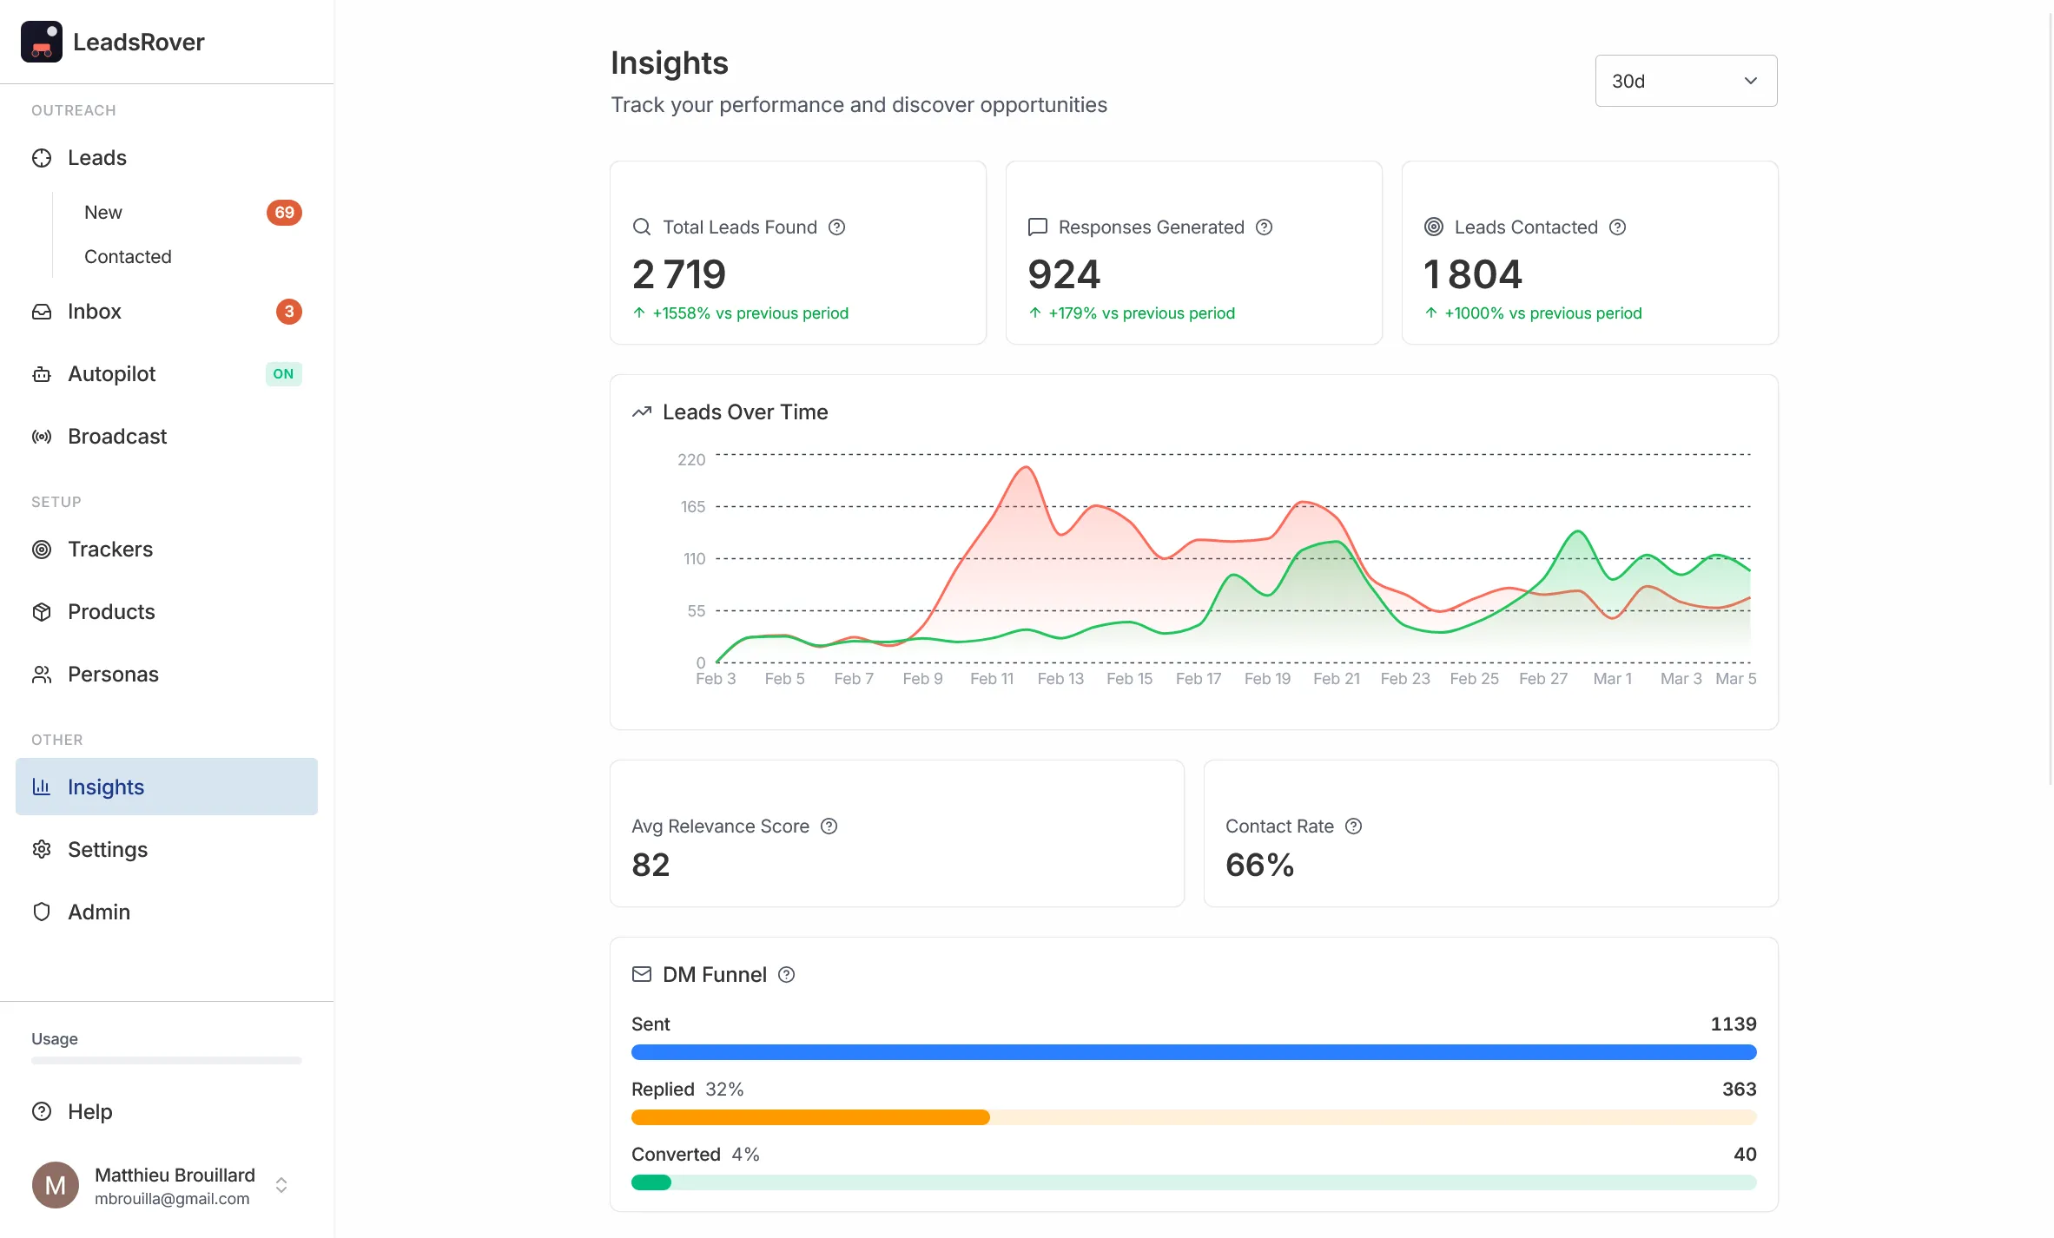Viewport: 2054px width, 1238px height.
Task: Click the LeadsRover logo icon
Action: [x=41, y=42]
